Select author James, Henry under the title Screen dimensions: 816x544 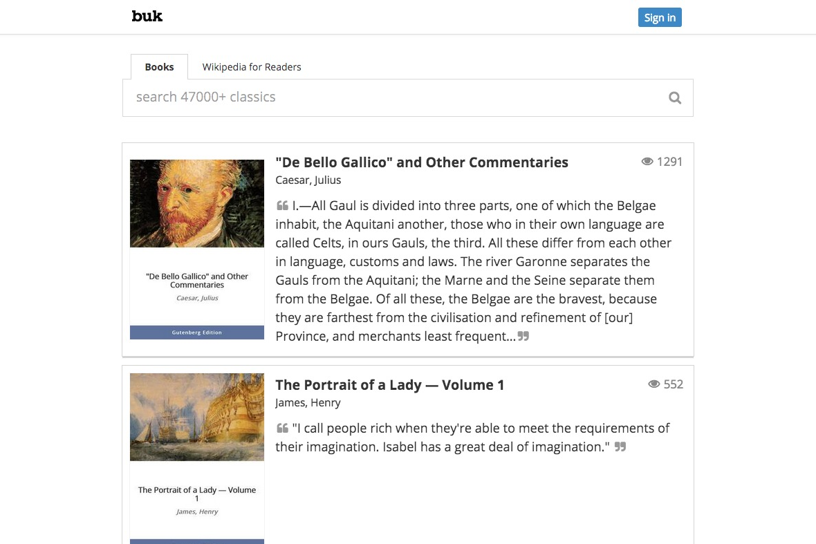(x=308, y=402)
